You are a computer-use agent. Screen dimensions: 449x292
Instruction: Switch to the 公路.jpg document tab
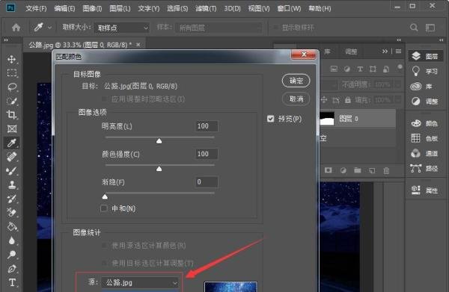click(81, 45)
